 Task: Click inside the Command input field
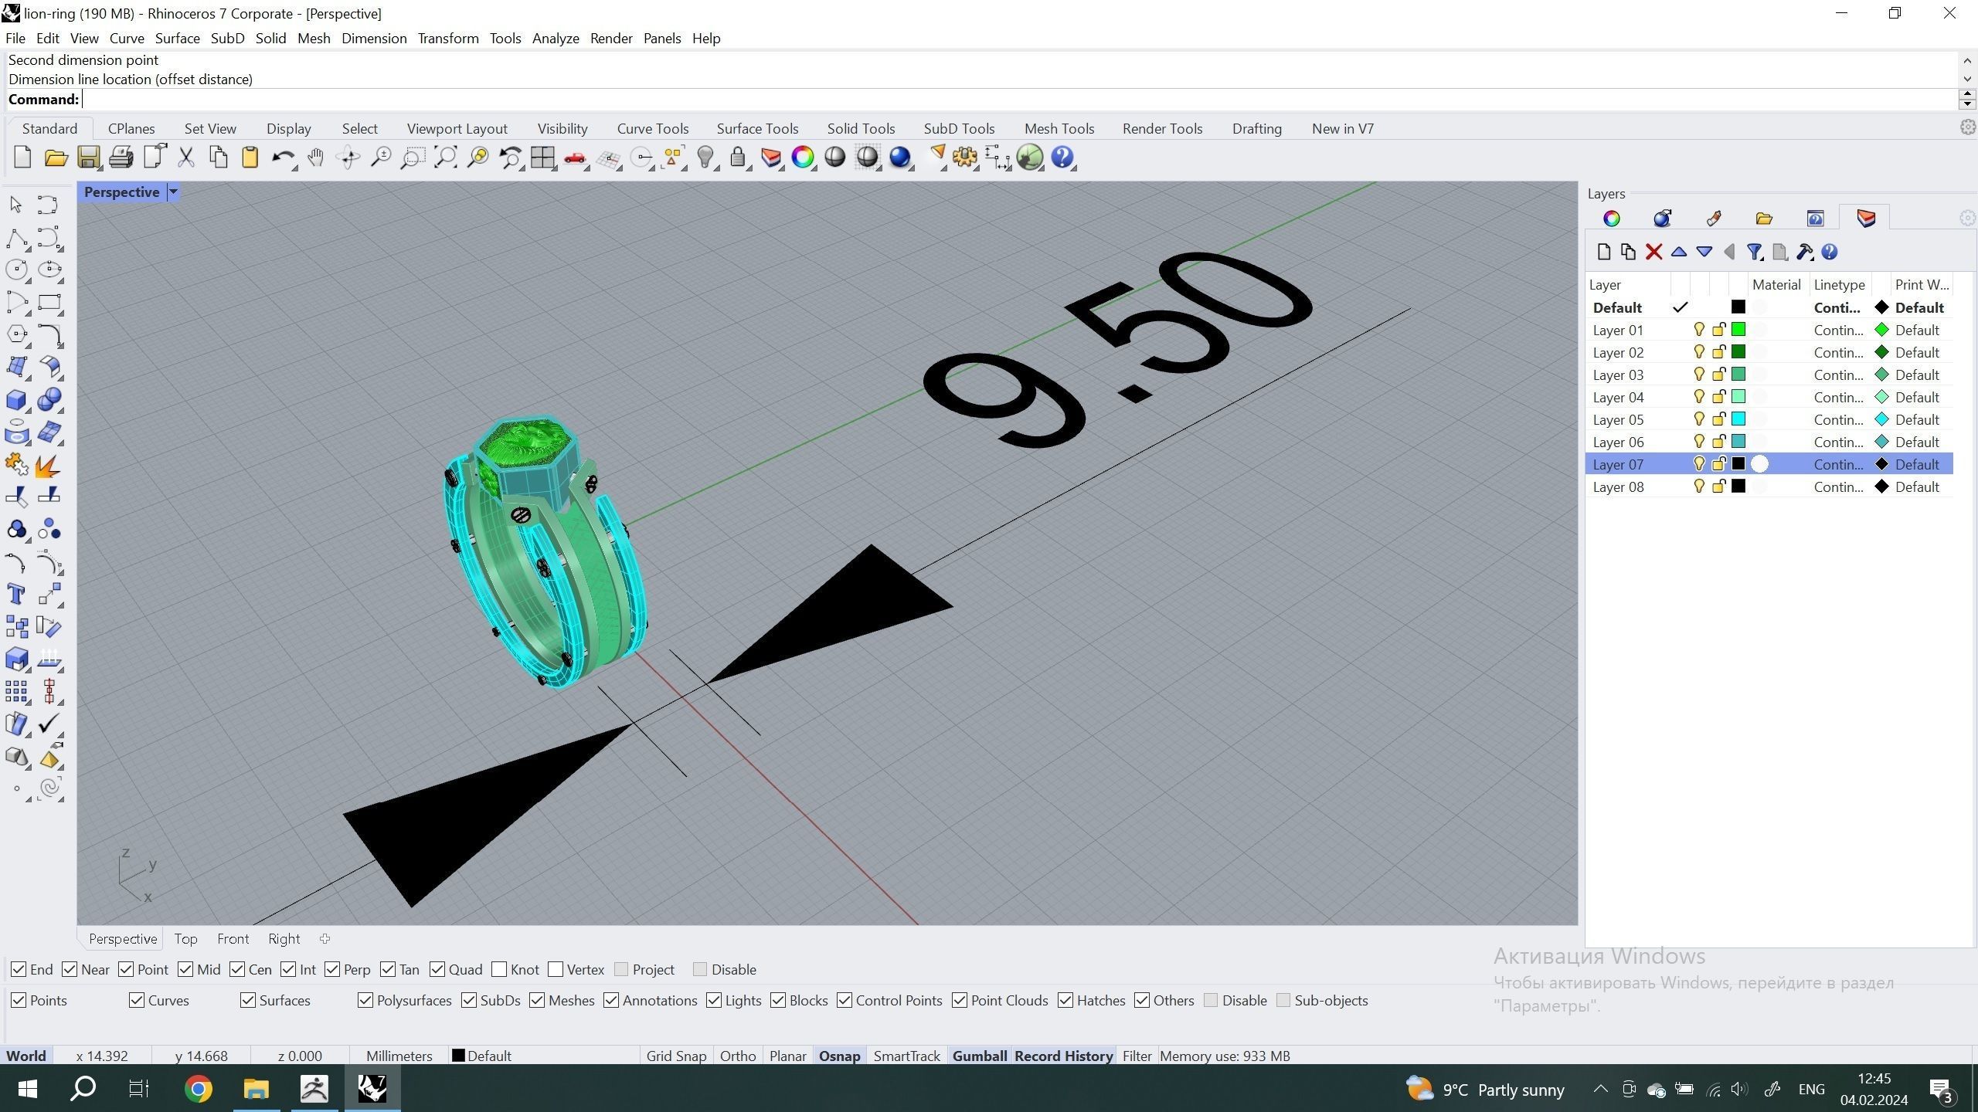pyautogui.click(x=1018, y=100)
